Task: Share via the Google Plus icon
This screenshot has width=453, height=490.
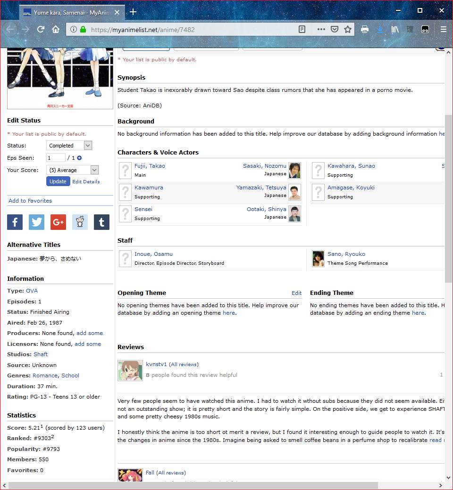Action: pos(58,222)
